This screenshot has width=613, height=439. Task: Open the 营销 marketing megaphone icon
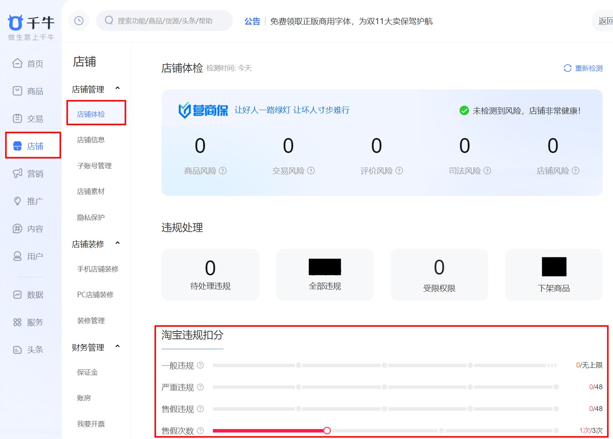[x=17, y=173]
